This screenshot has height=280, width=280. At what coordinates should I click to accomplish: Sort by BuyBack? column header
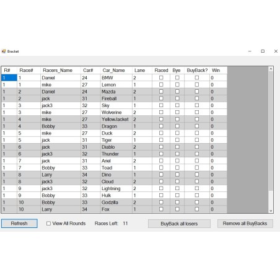point(197,70)
